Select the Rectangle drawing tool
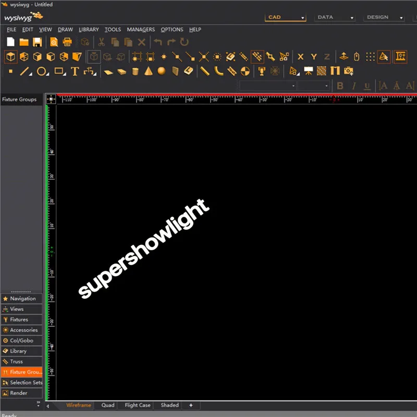 (x=59, y=71)
